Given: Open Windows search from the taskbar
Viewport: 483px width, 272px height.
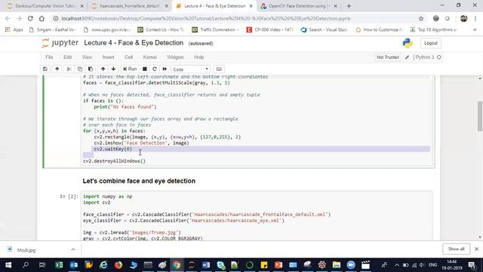Looking at the screenshot, I should 26,265.
